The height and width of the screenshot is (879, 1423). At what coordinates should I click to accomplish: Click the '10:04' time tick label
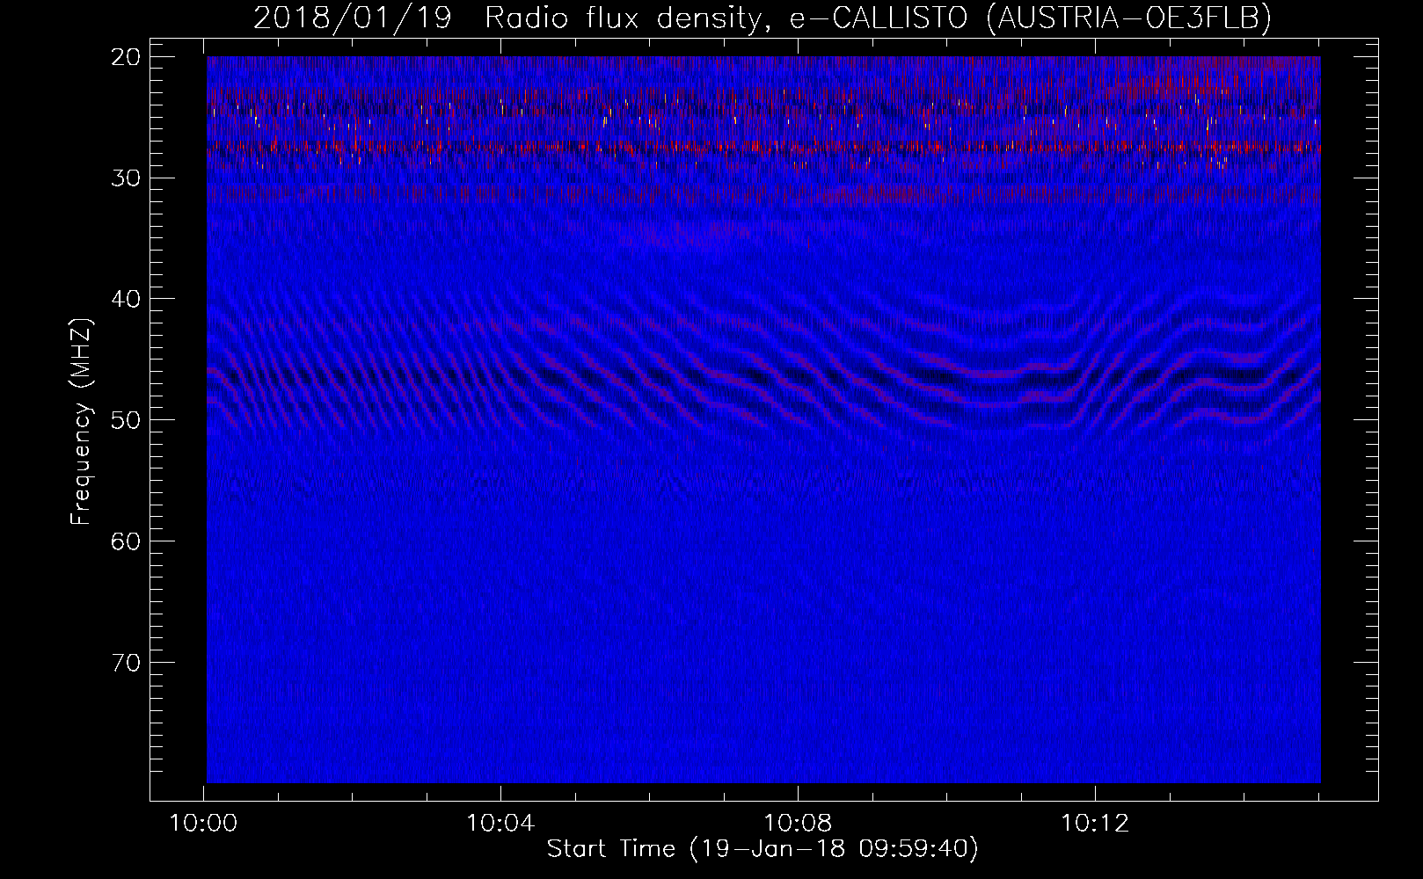(500, 824)
